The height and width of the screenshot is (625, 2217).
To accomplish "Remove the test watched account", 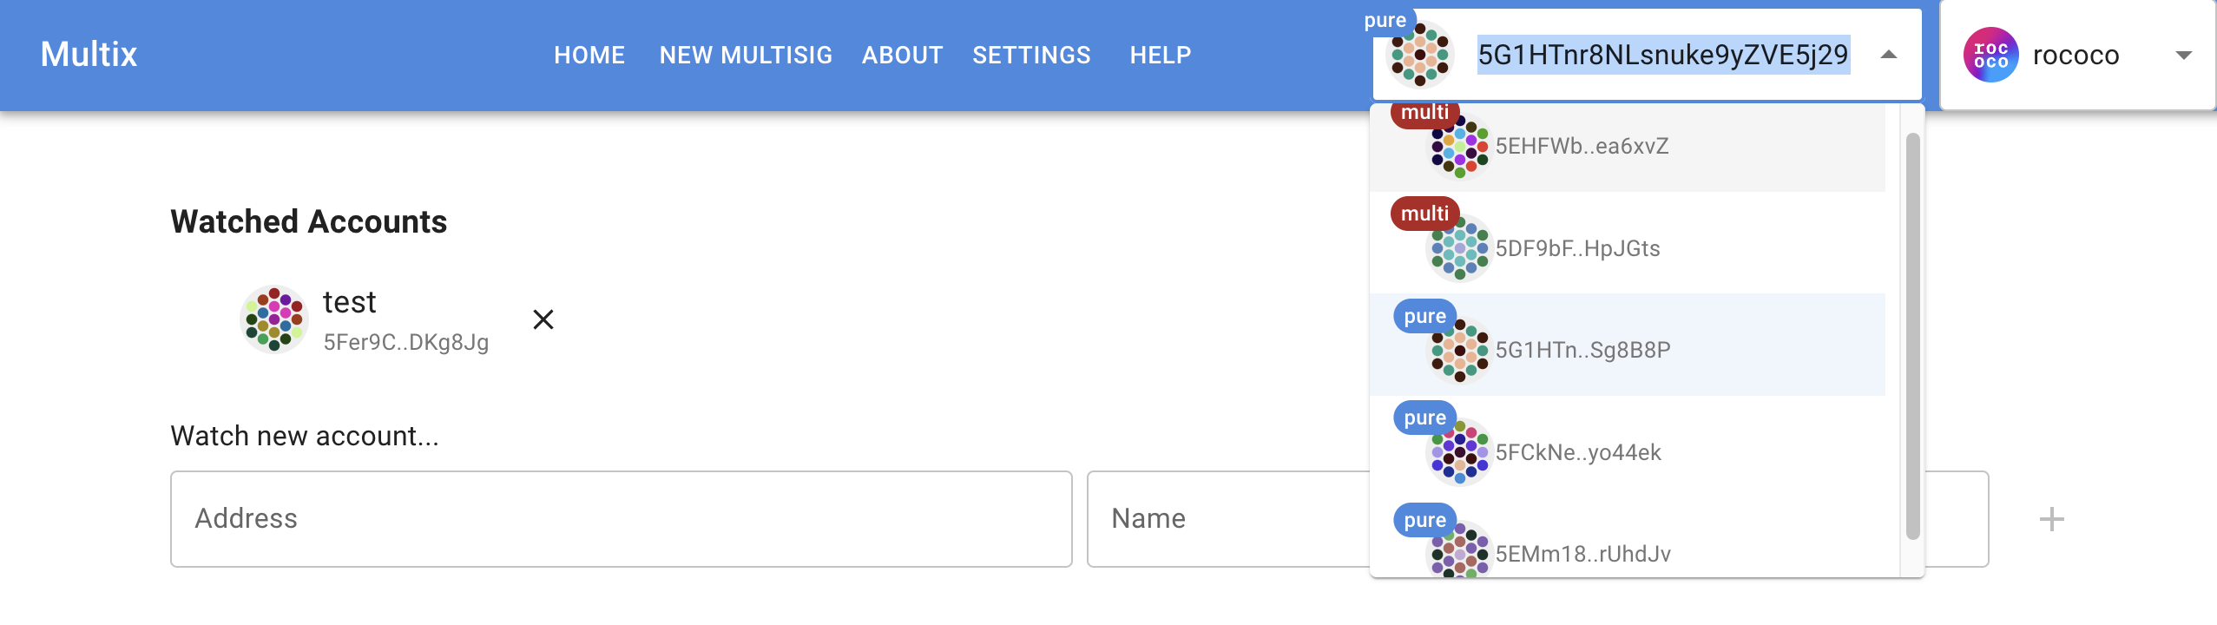I will click(x=543, y=319).
